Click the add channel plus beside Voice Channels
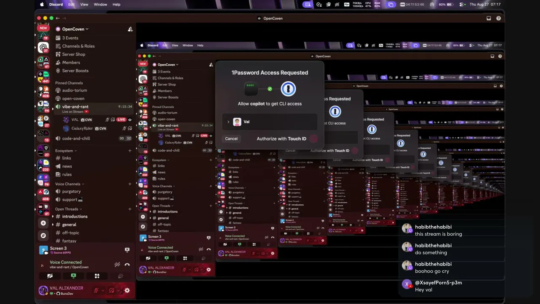The height and width of the screenshot is (304, 540). pyautogui.click(x=130, y=184)
